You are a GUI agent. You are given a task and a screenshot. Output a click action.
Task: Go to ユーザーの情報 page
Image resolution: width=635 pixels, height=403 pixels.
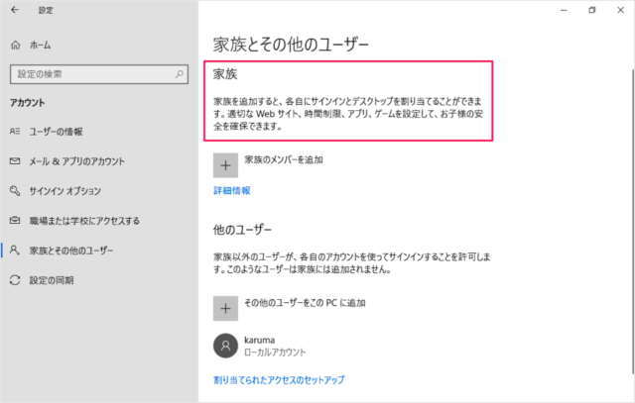67,131
